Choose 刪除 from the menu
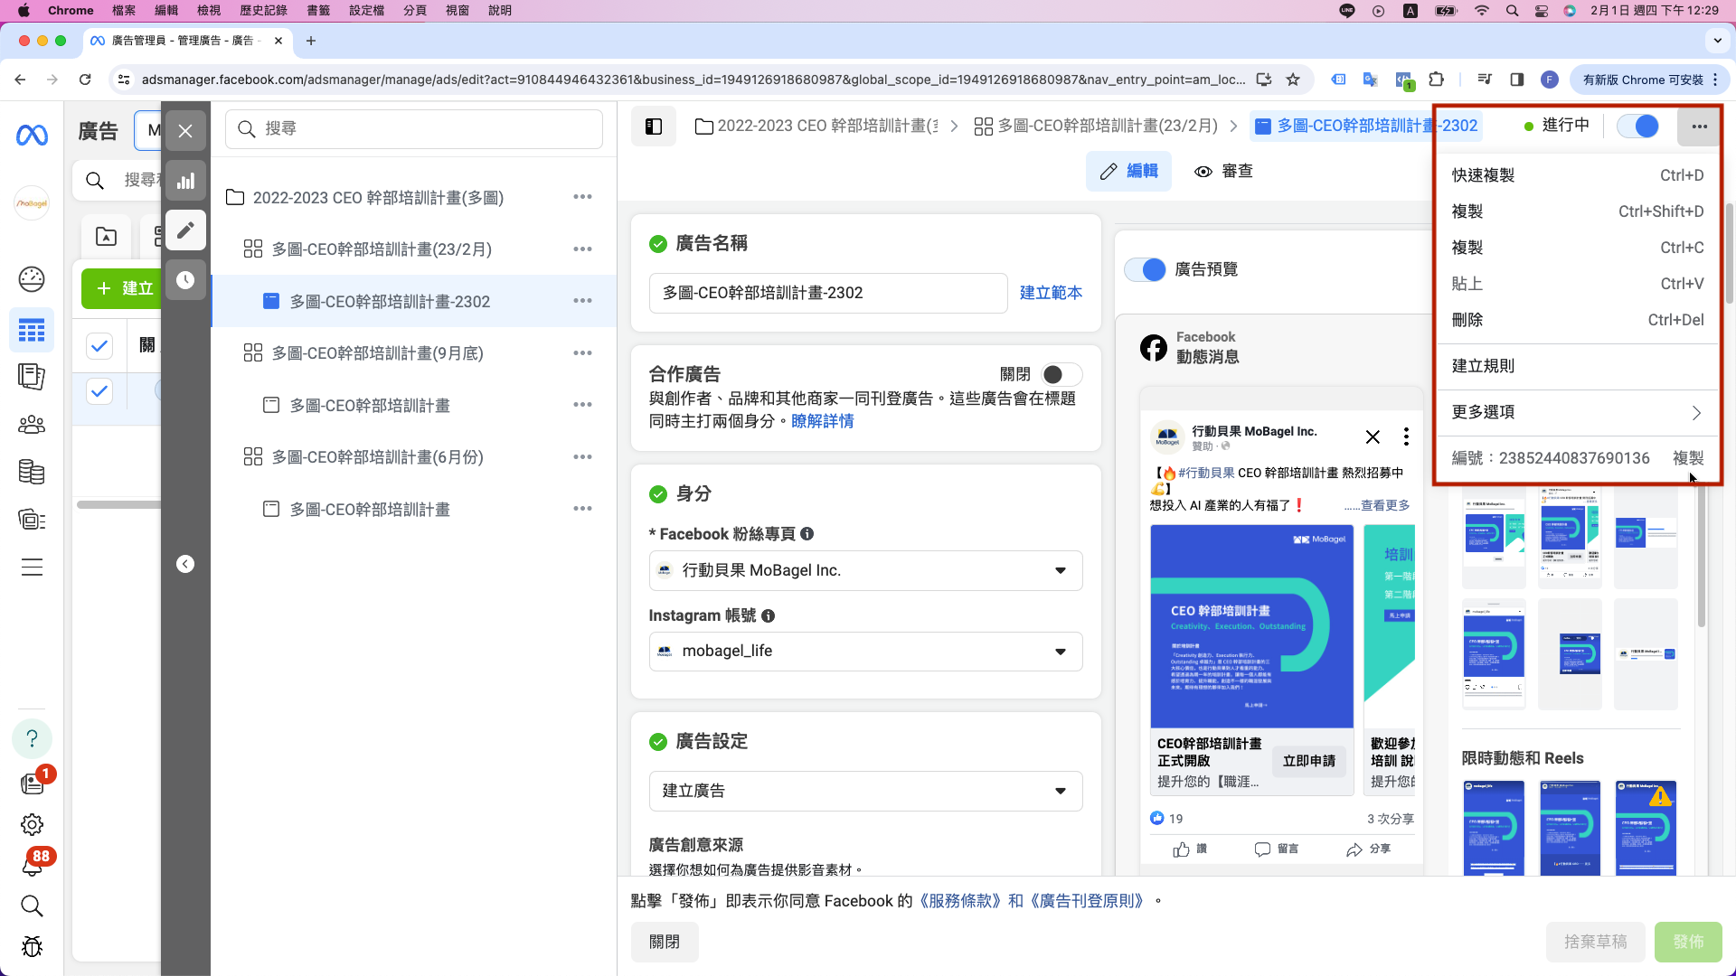The image size is (1736, 976). [1577, 320]
